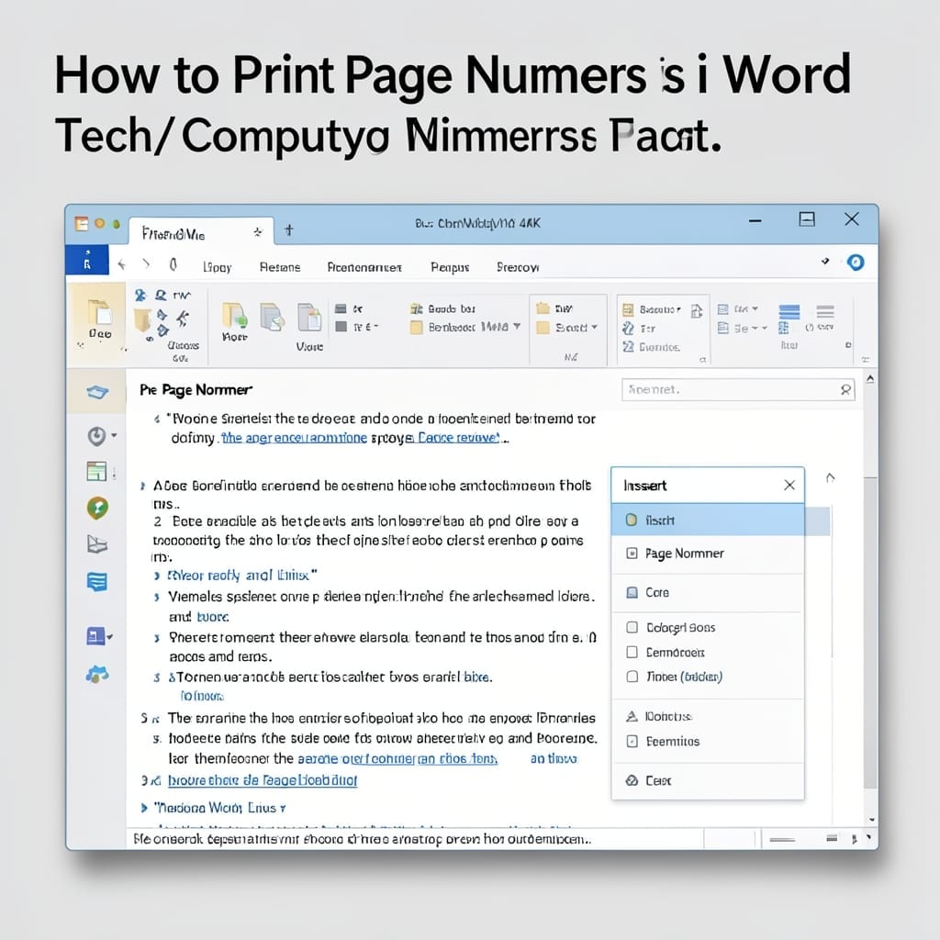Viewport: 940px width, 940px height.
Task: Click the blue layers icon at sidebar top
Action: click(97, 392)
